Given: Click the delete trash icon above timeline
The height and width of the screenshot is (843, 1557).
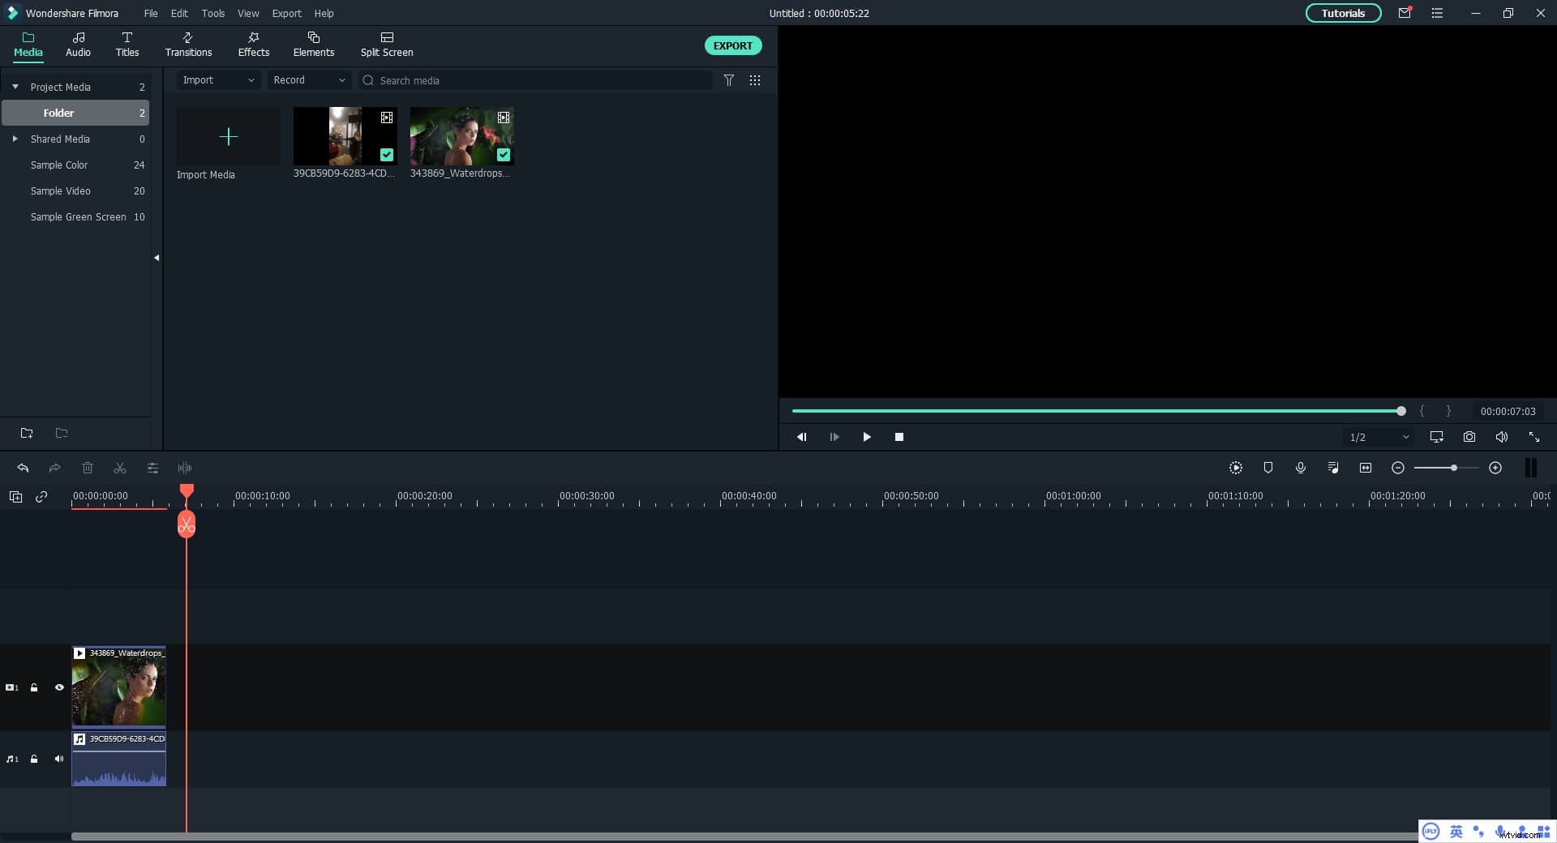Looking at the screenshot, I should 88,468.
